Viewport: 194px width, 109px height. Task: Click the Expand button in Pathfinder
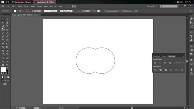pyautogui.click(x=179, y=63)
